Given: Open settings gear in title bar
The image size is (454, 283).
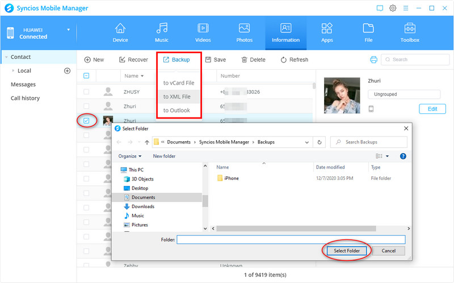Looking at the screenshot, I should 393,8.
